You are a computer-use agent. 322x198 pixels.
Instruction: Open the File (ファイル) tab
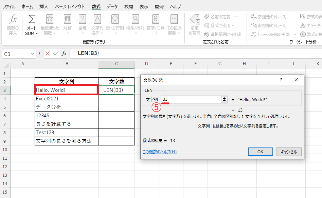9,6
